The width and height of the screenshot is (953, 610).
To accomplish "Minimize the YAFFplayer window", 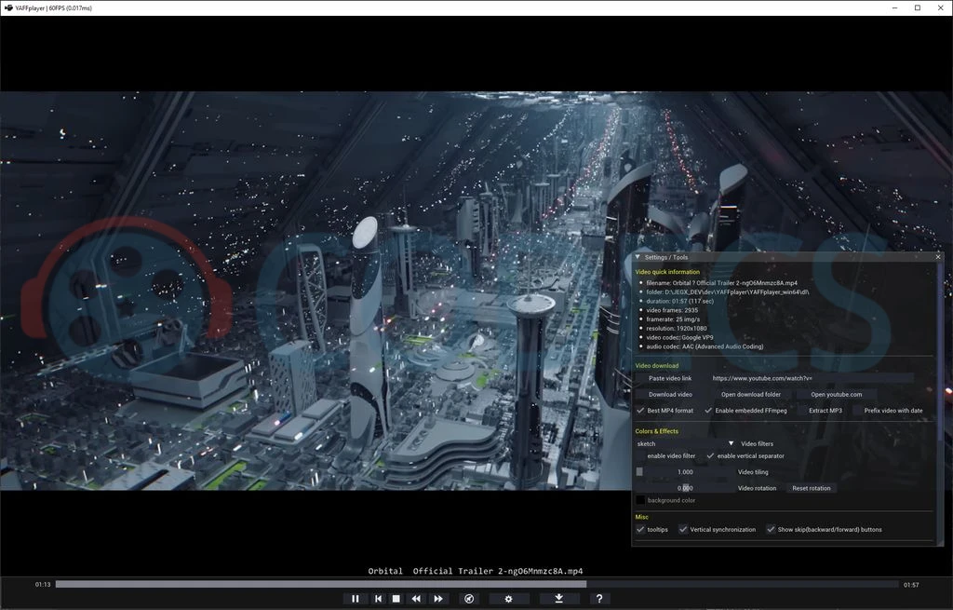I will (894, 7).
